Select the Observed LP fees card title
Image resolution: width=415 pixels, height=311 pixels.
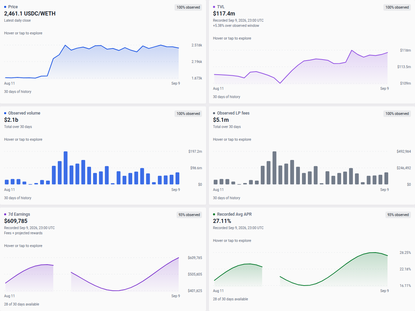point(233,113)
